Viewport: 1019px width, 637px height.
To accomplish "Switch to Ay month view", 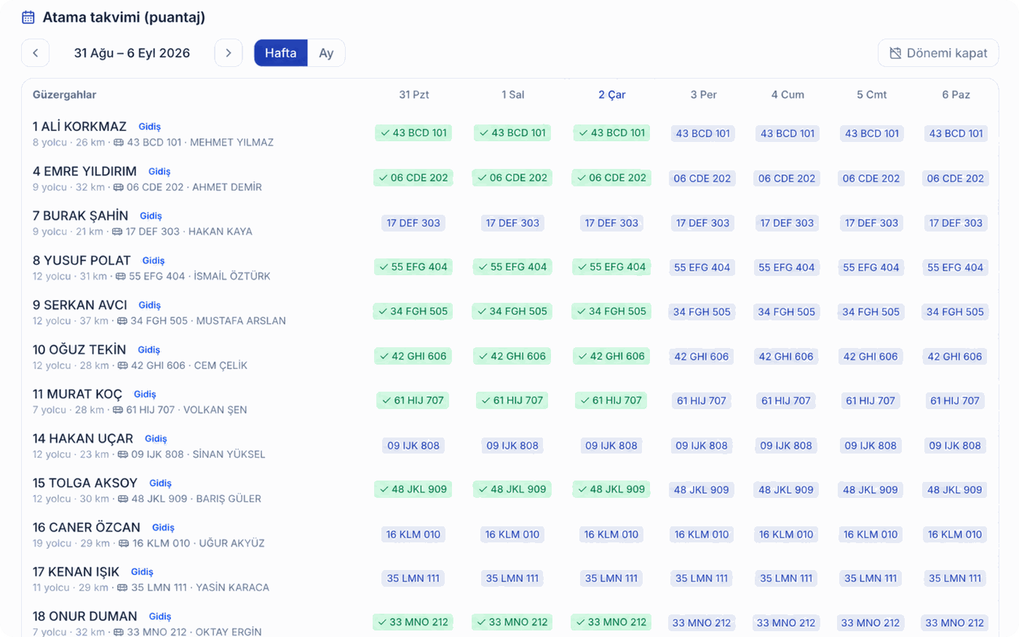I will click(x=326, y=53).
